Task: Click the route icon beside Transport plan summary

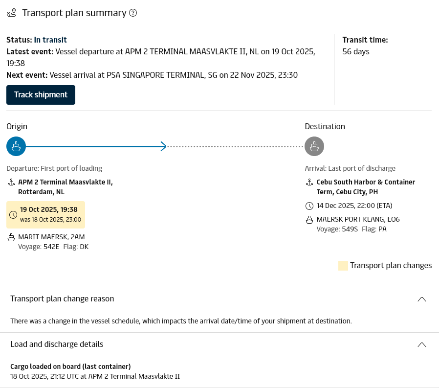Action: coord(12,13)
